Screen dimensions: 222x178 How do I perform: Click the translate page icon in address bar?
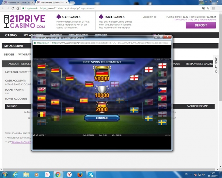tap(203, 8)
